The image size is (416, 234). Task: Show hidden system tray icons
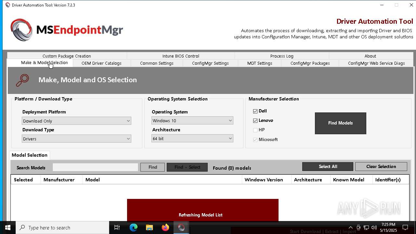tap(350, 227)
